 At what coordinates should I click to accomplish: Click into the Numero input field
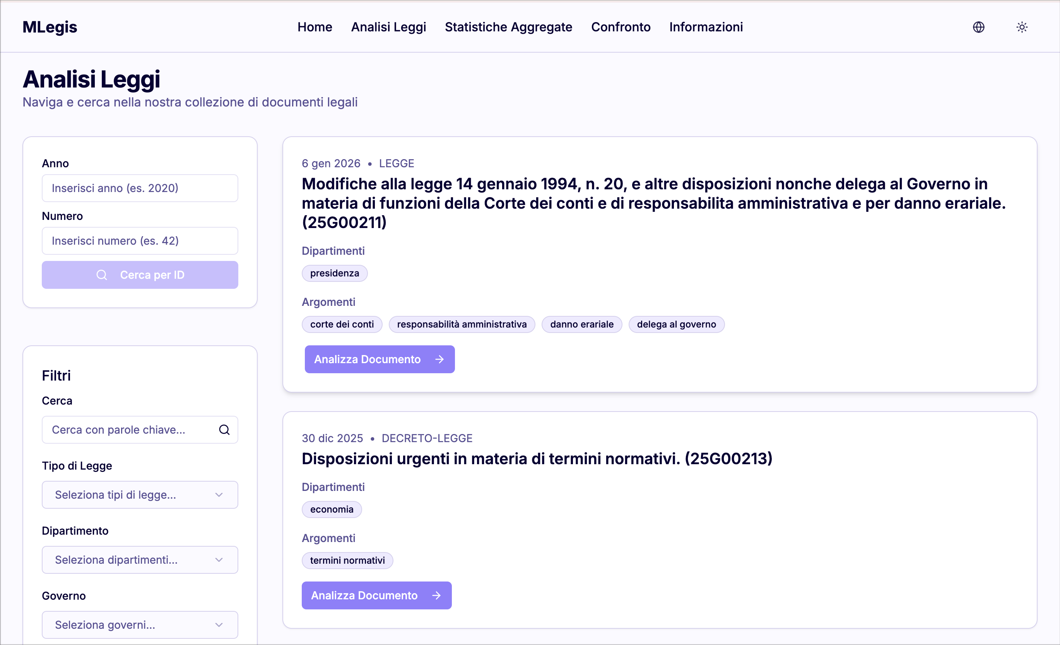(x=140, y=241)
